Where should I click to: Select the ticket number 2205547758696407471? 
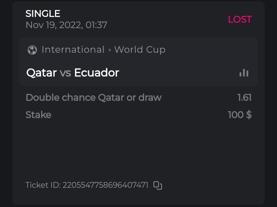pyautogui.click(x=105, y=185)
